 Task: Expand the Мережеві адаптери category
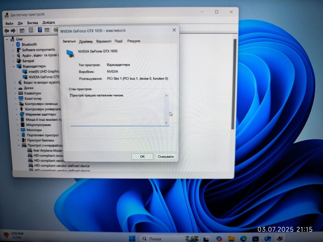17,114
